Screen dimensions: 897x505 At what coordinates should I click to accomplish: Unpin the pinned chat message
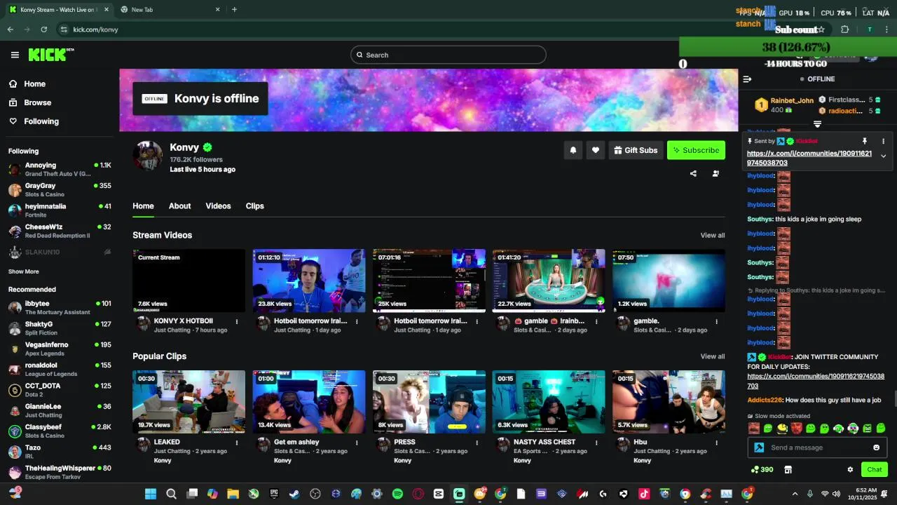point(865,141)
